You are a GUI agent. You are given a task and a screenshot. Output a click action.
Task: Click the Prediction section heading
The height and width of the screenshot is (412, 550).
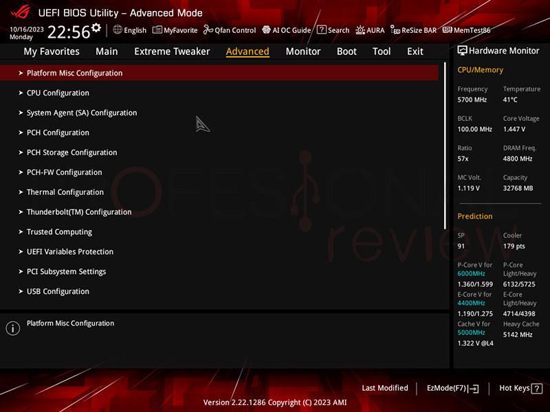point(475,216)
